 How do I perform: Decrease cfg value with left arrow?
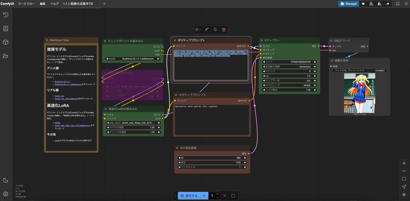(x=264, y=76)
